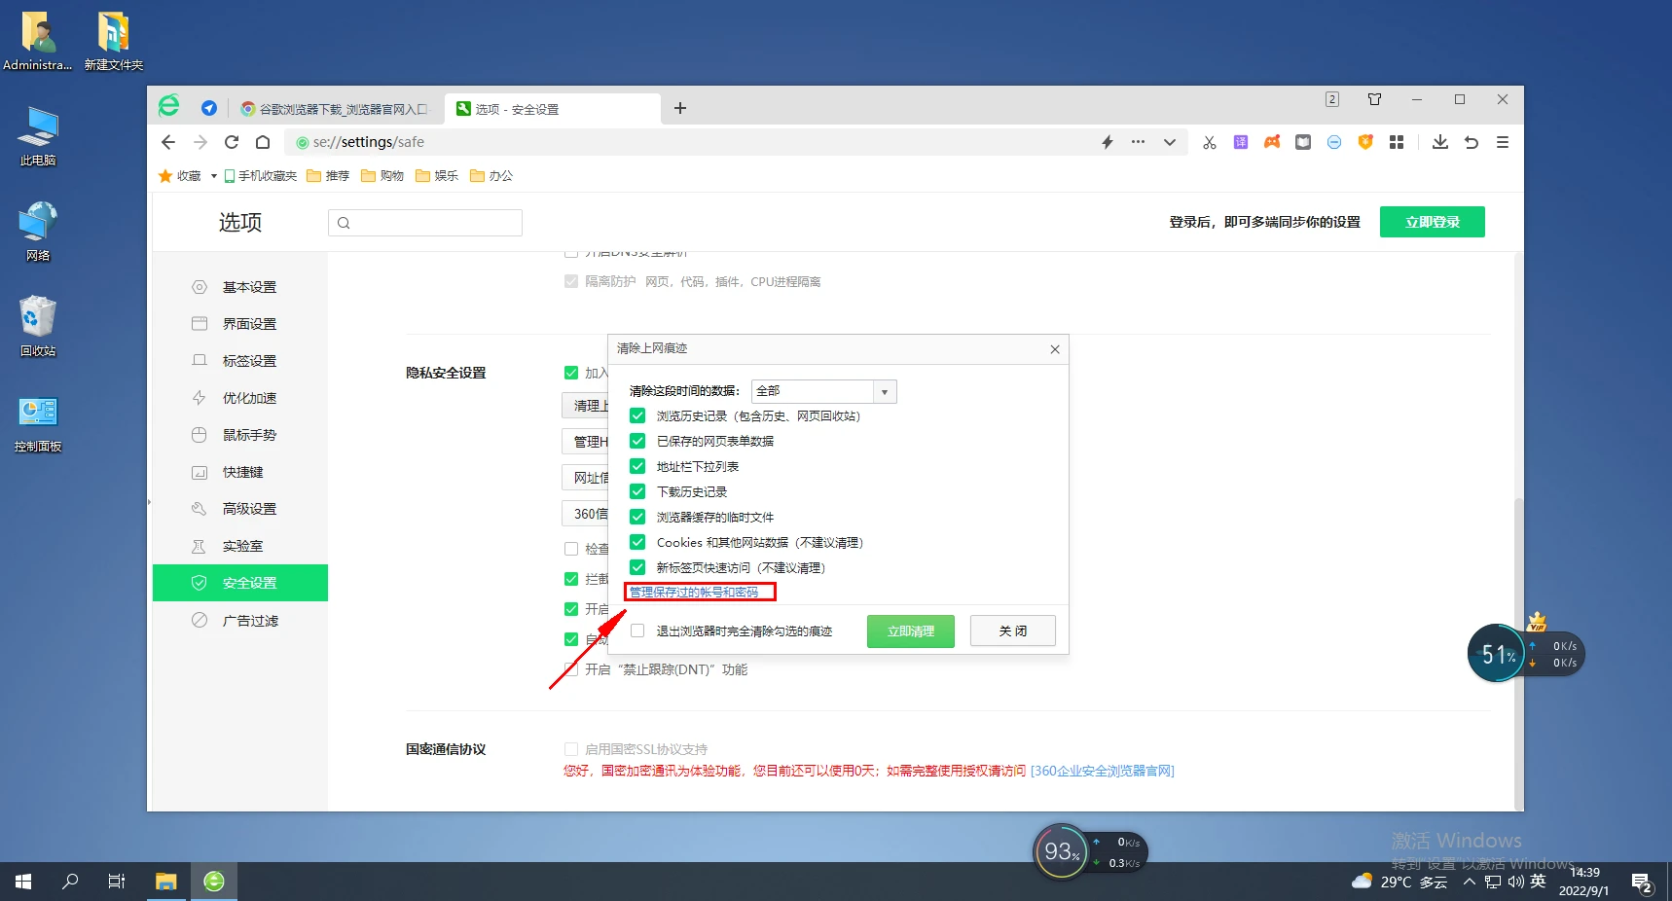This screenshot has height=901, width=1672.
Task: Open the 购物 bookmark folder
Action: (382, 176)
